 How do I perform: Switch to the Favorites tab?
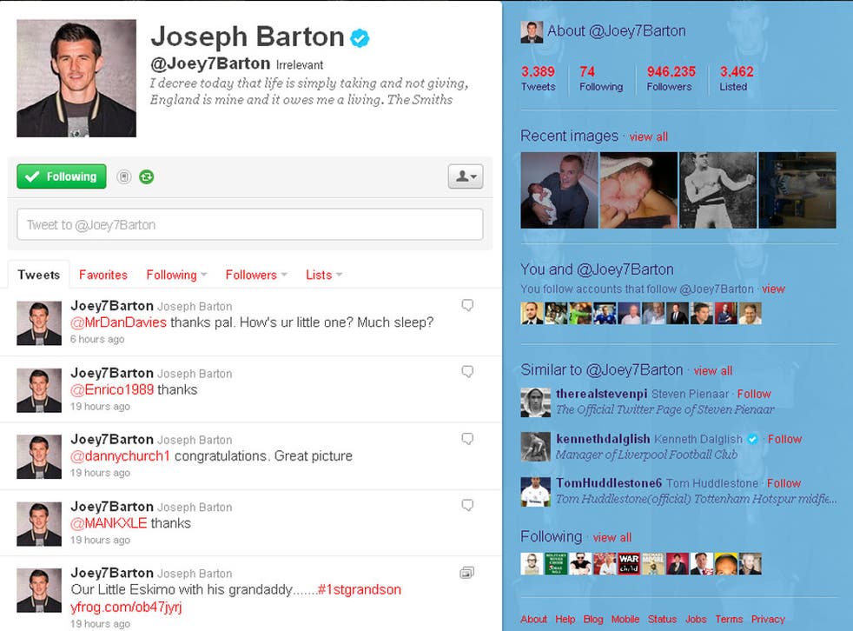click(103, 275)
